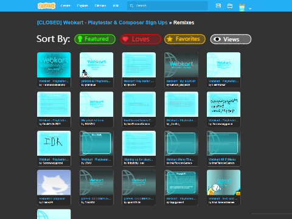Open the Discuss menu item
Image resolution: width=292 pixels, height=219 pixels.
[x=100, y=5]
